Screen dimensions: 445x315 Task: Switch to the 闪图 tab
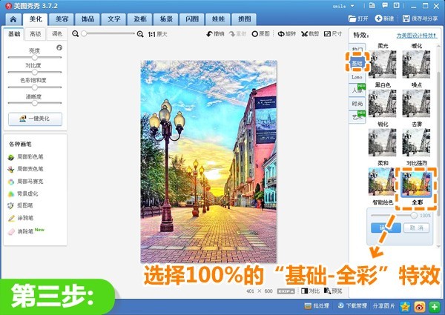pos(192,19)
